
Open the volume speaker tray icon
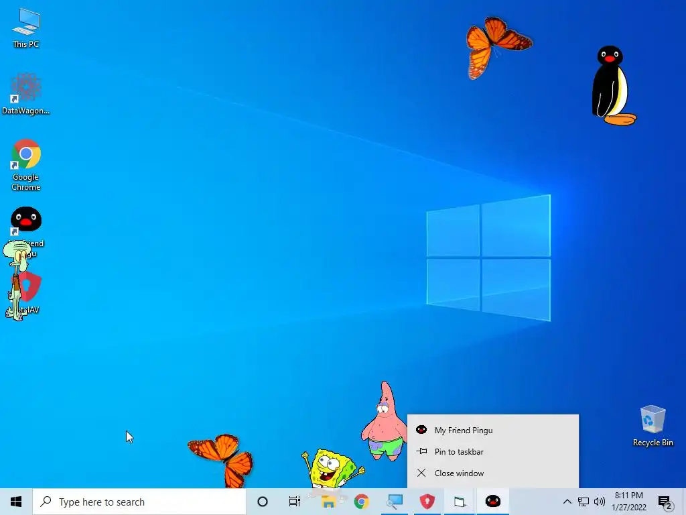point(600,502)
